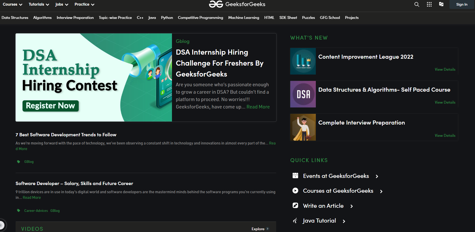Click the DSA Internship Hiring Contest banner image
475x232 pixels.
point(94,77)
